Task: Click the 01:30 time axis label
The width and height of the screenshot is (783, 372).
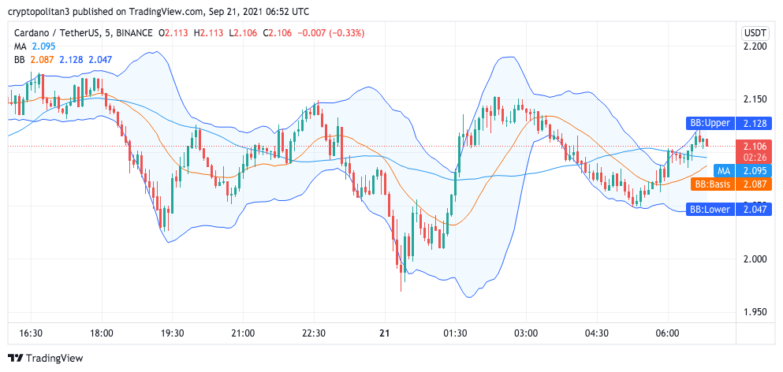Action: [x=455, y=333]
